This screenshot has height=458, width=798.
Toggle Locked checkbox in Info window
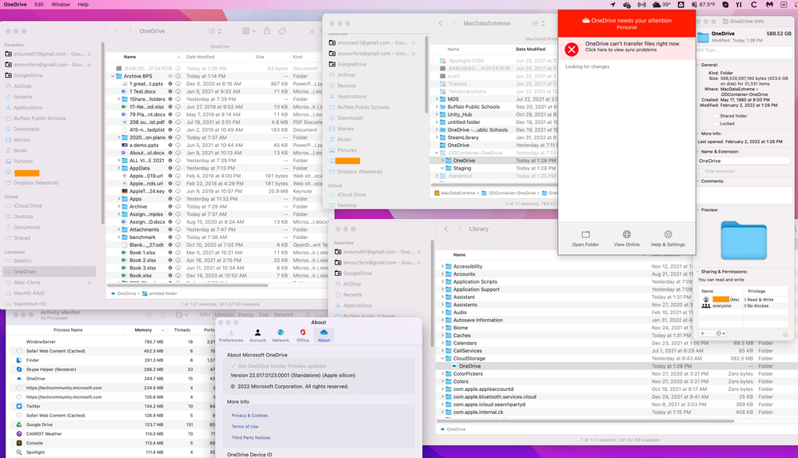[716, 124]
